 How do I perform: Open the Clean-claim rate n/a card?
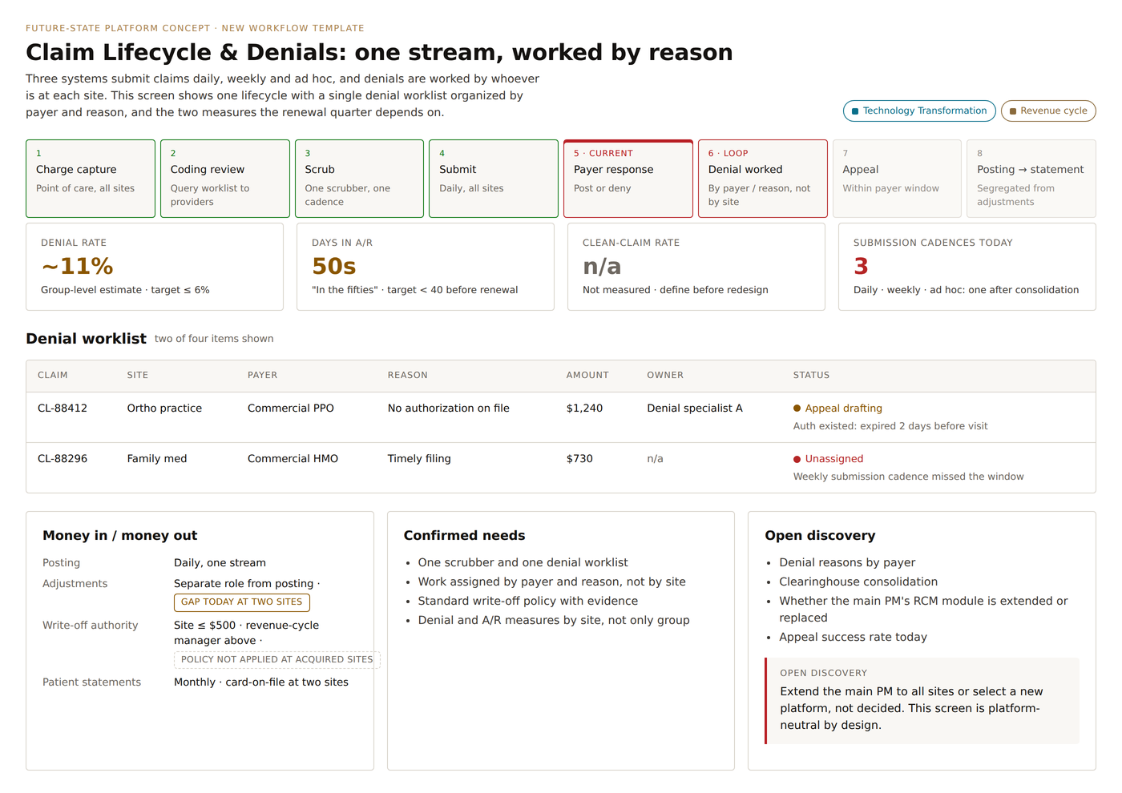pos(696,267)
